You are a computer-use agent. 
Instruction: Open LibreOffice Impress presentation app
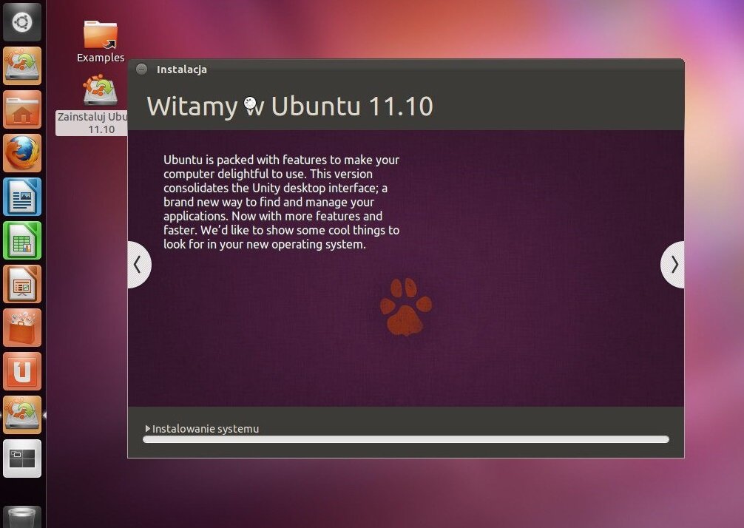click(22, 284)
